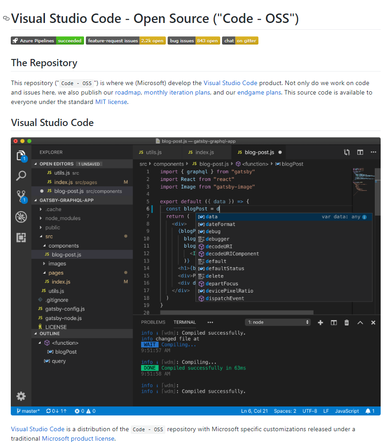This screenshot has width=391, height=442.
Task: Open the Extensions icon in activity bar
Action: click(x=21, y=237)
